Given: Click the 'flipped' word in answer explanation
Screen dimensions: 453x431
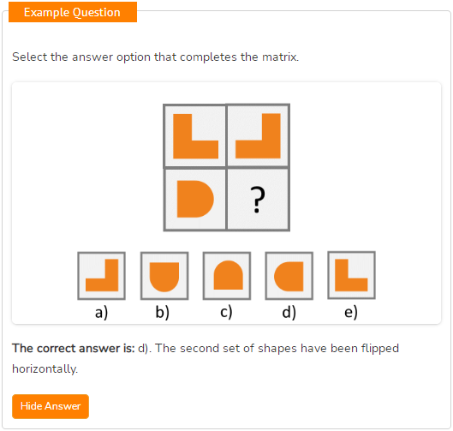Looking at the screenshot, I should (x=380, y=349).
